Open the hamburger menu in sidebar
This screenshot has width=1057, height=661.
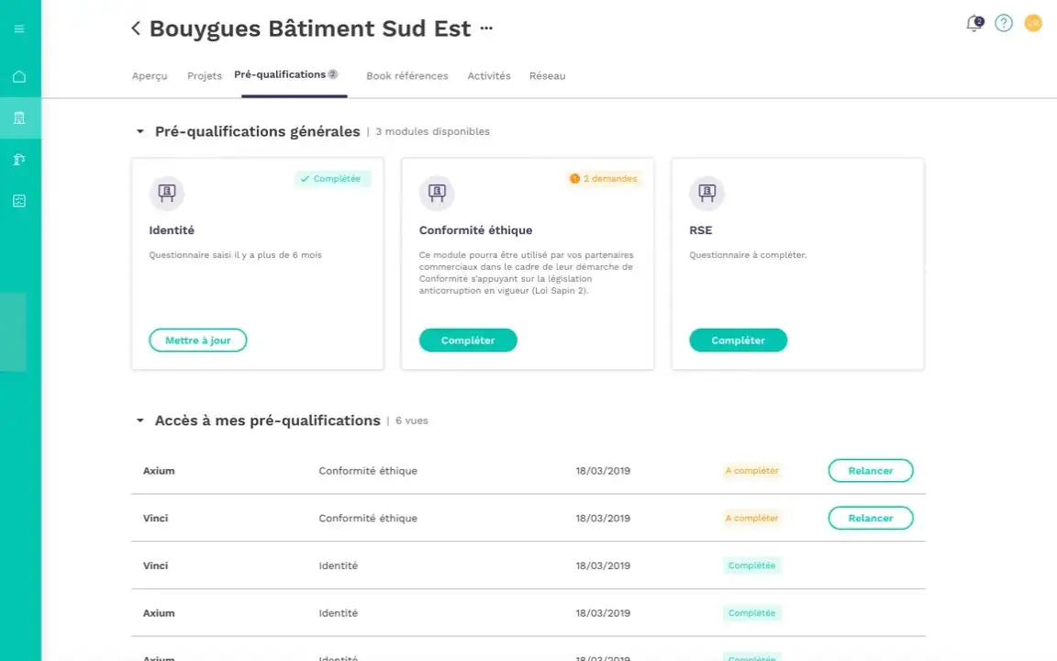(19, 29)
